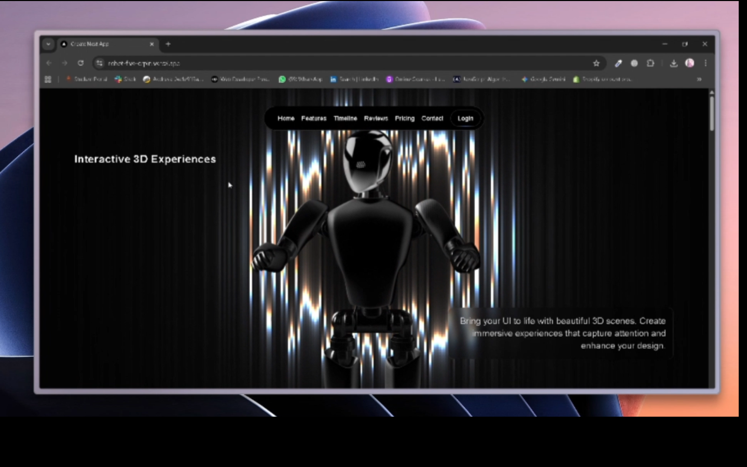Reload the page with the refresh icon
The width and height of the screenshot is (747, 467).
(80, 63)
